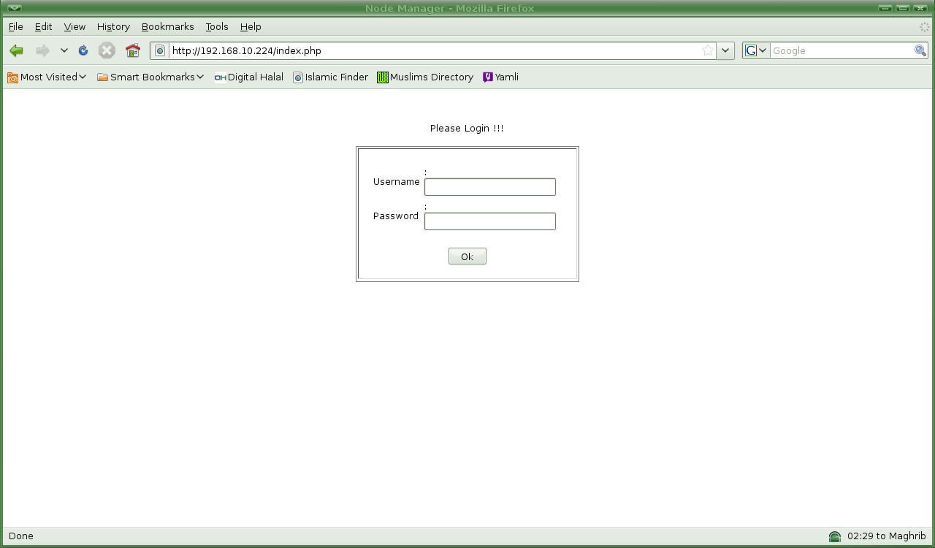Click the search magnifier button

[920, 50]
